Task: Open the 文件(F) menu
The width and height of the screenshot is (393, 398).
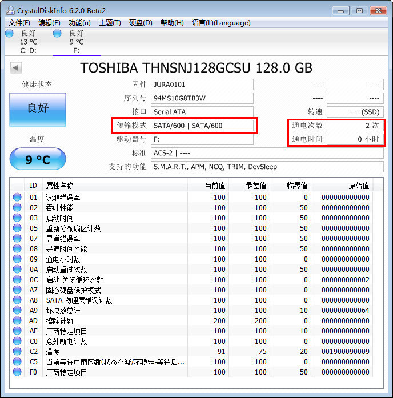Action: tap(19, 23)
